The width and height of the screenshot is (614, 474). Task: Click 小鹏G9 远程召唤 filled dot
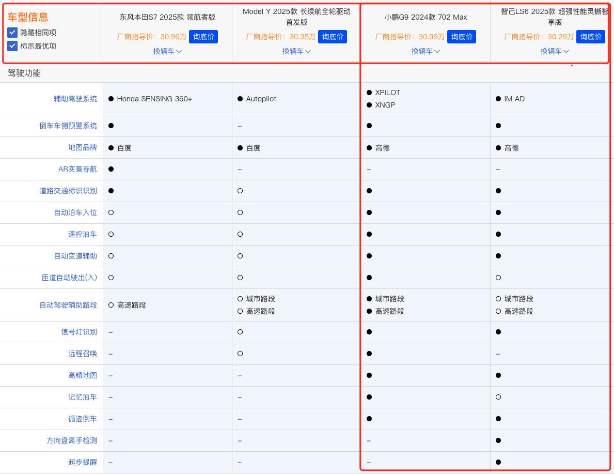[x=369, y=354]
